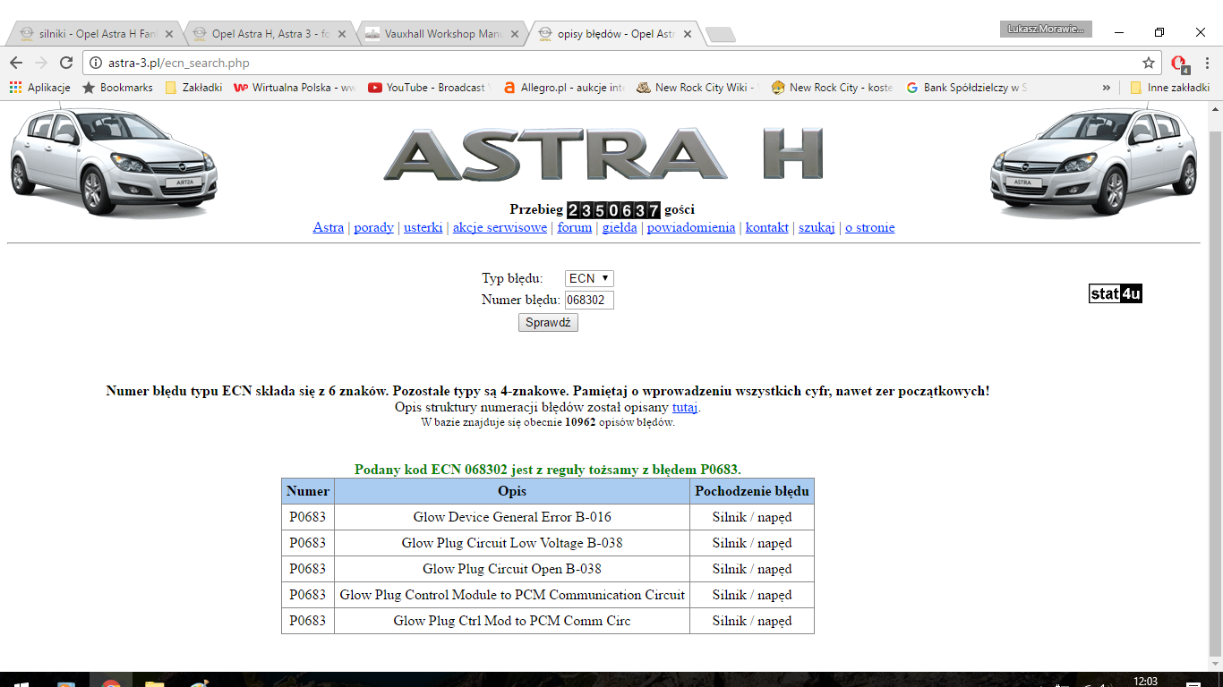Screen dimensions: 1223x687
Task: Open Allegro.pl bookmark in bookmarks bar
Action: tap(563, 88)
